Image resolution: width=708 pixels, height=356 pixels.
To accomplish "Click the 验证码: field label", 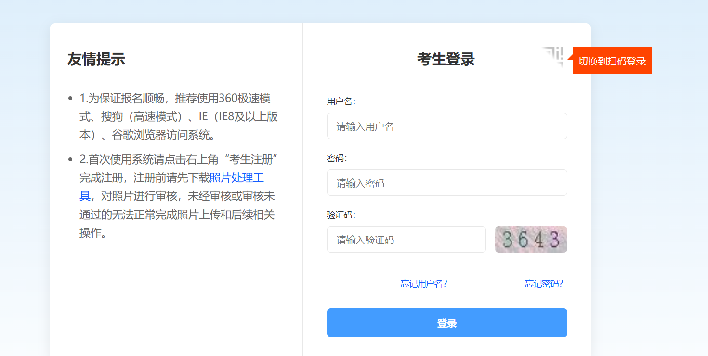I will tap(341, 215).
